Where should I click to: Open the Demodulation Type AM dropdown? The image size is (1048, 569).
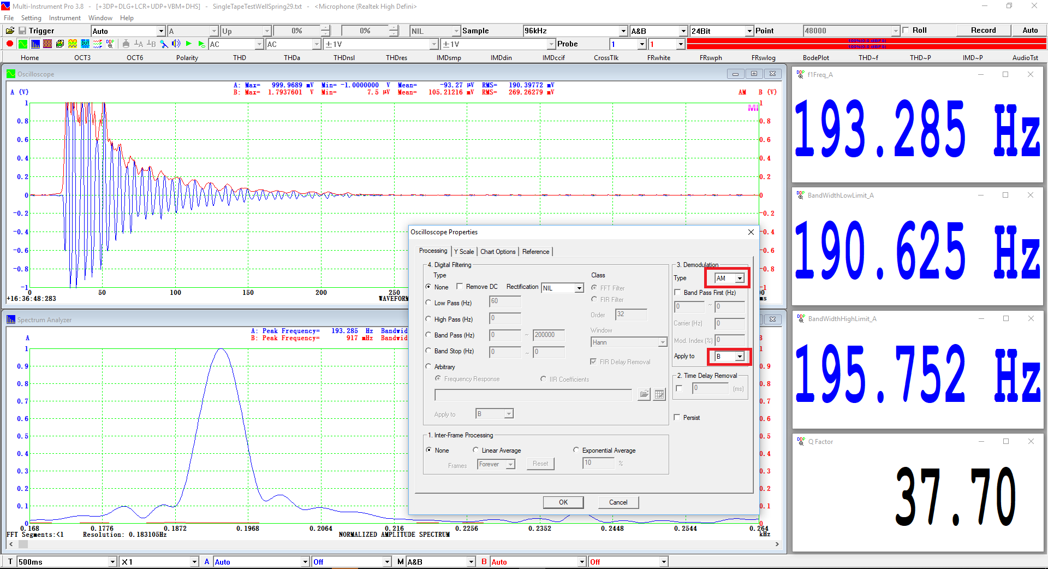740,278
